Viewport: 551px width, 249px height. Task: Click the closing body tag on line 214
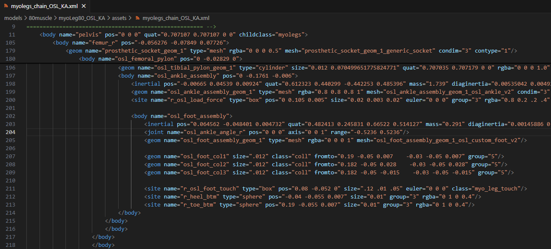[x=129, y=213]
